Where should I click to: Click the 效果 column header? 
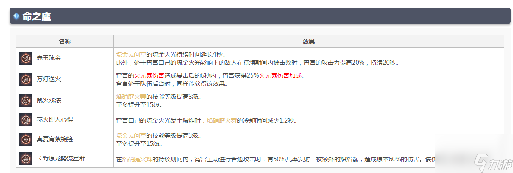[x=309, y=41]
